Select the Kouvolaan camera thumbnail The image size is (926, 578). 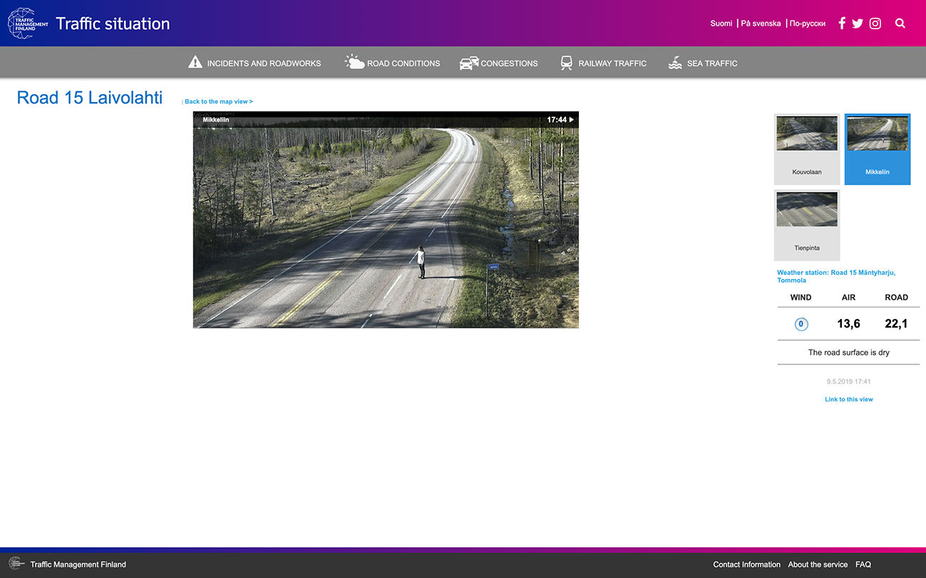click(x=807, y=149)
